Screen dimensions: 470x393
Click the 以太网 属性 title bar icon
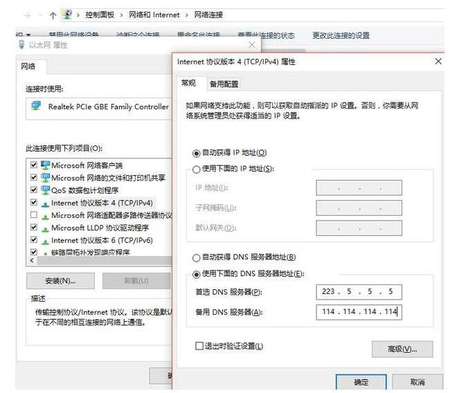click(21, 45)
